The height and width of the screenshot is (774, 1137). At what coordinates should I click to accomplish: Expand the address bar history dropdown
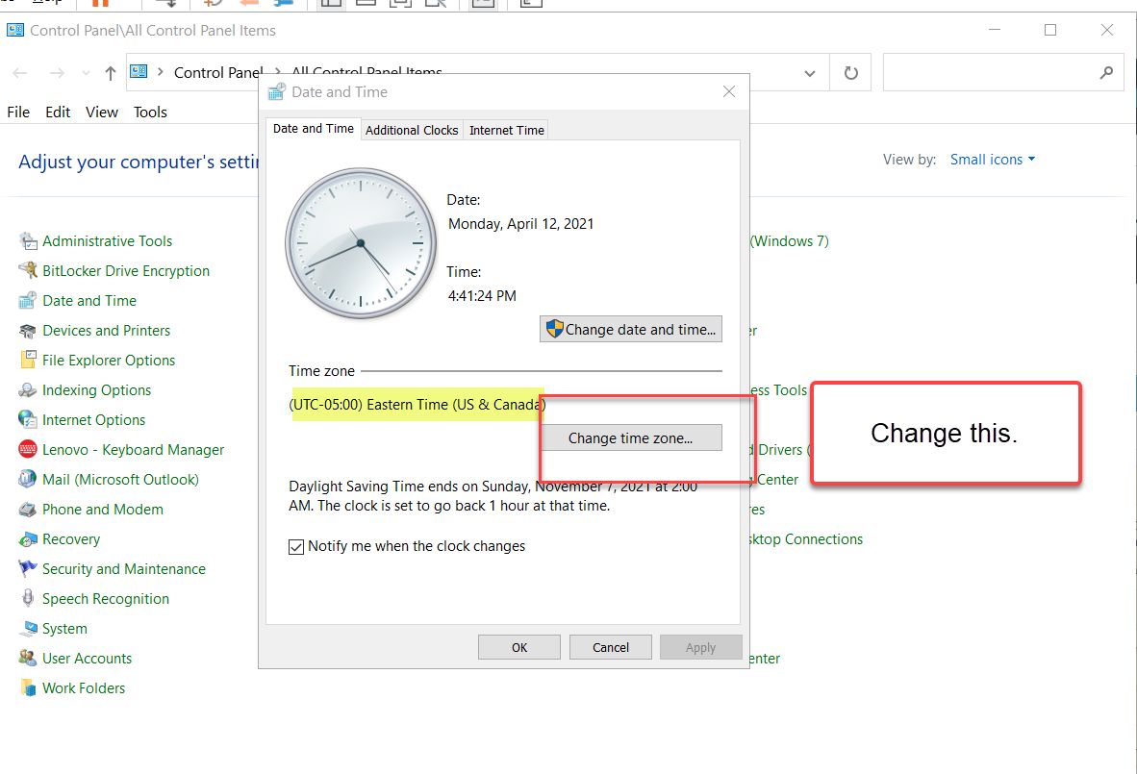pyautogui.click(x=810, y=73)
